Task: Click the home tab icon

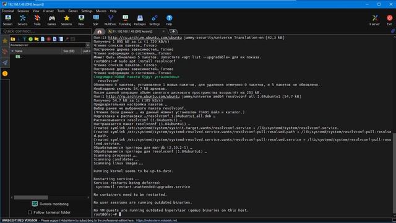Action: point(99,32)
